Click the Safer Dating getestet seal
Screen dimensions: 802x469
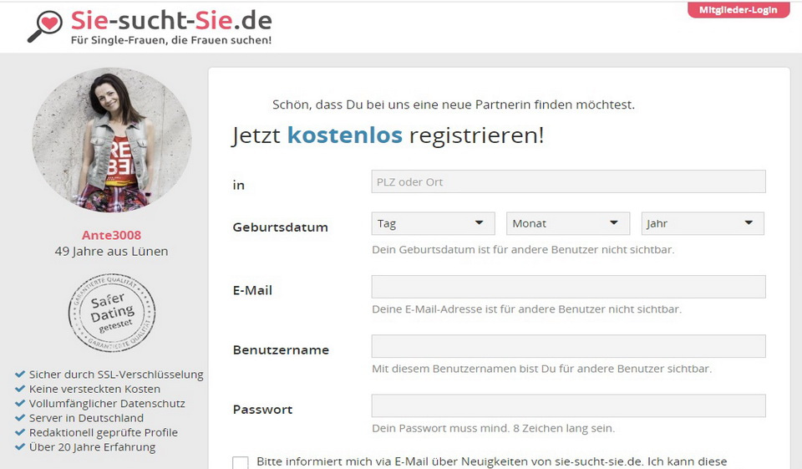pos(111,313)
